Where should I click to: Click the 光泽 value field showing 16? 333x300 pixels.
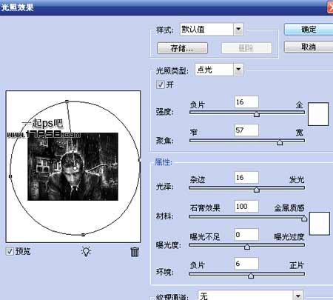coord(246,177)
